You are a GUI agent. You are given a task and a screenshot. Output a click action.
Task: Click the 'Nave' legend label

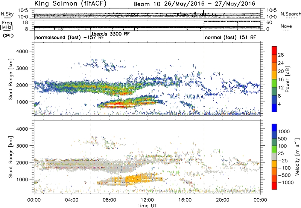(286, 26)
